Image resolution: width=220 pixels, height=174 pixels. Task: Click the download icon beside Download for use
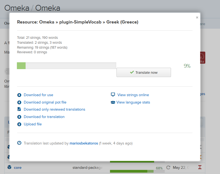point(19,95)
